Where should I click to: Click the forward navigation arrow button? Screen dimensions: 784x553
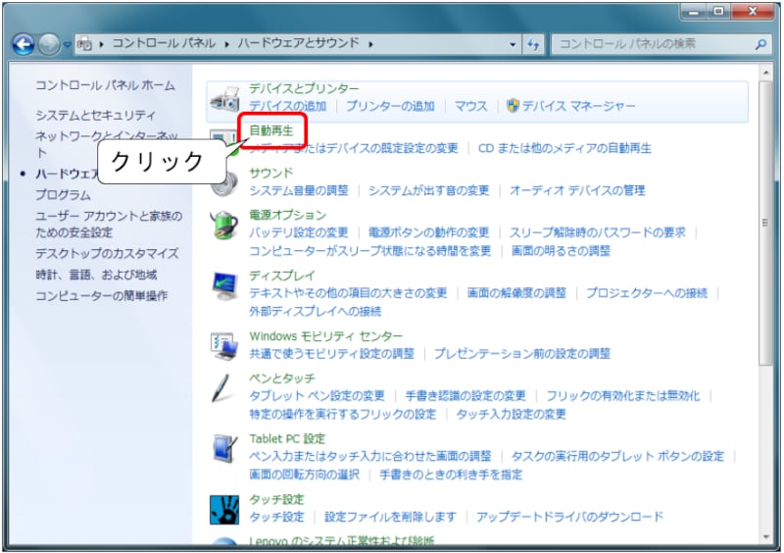click(48, 44)
